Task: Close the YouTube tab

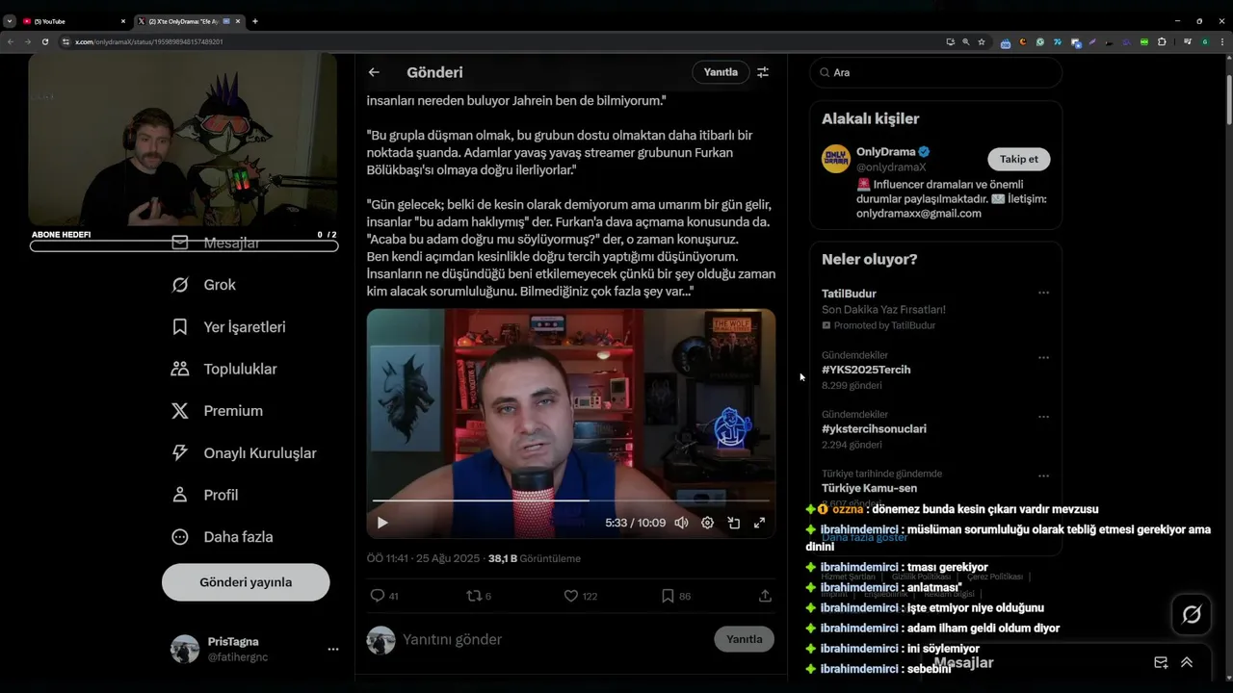Action: point(123,20)
